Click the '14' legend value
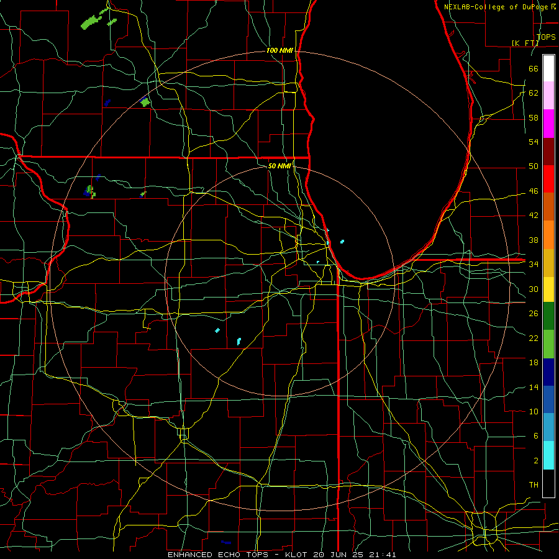This screenshot has width=559, height=559. [534, 387]
